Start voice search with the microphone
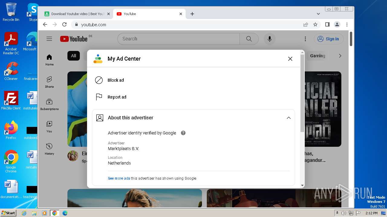387x217 pixels. (x=270, y=39)
